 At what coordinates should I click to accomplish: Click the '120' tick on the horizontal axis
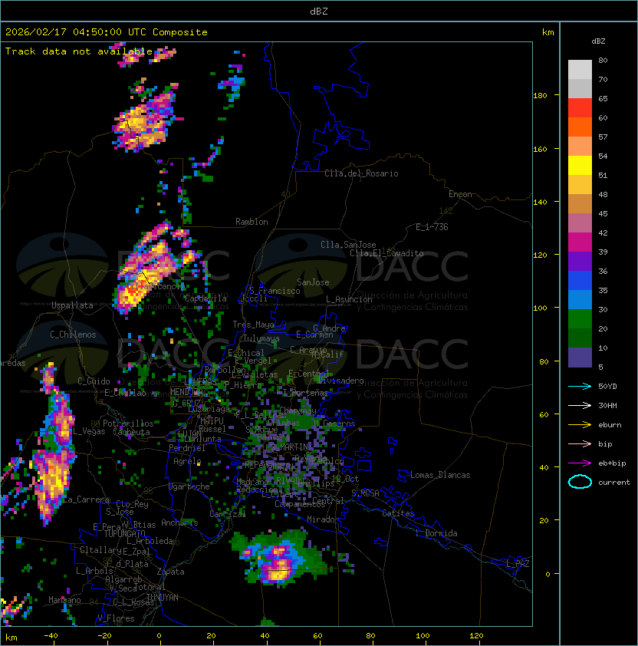point(476,636)
